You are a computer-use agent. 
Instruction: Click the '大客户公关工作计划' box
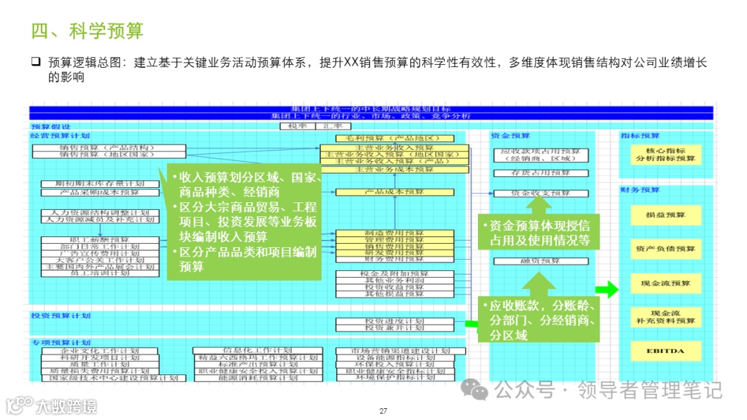100,260
